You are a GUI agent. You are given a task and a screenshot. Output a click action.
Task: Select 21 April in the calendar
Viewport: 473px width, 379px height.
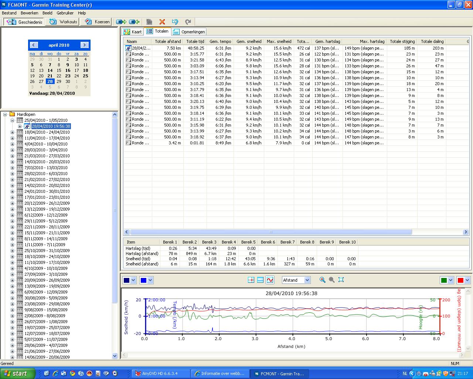(50, 76)
